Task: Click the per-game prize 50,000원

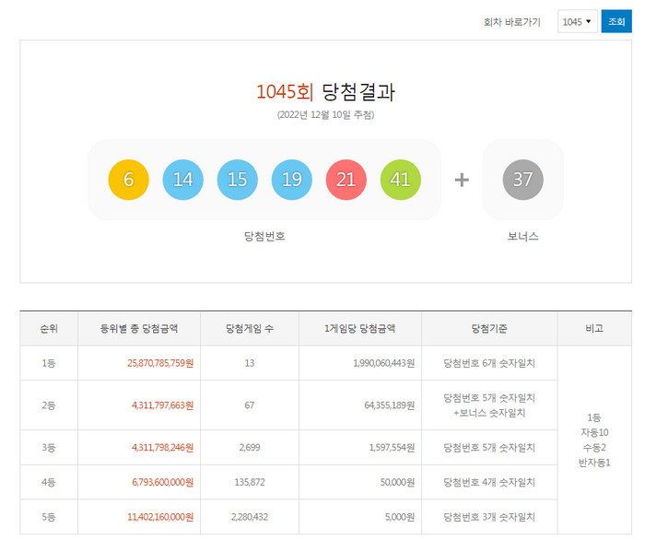Action: coord(397,482)
